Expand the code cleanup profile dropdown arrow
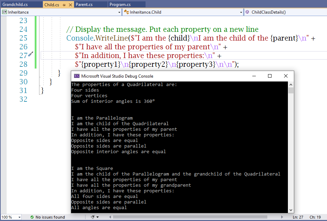 (x=97, y=217)
